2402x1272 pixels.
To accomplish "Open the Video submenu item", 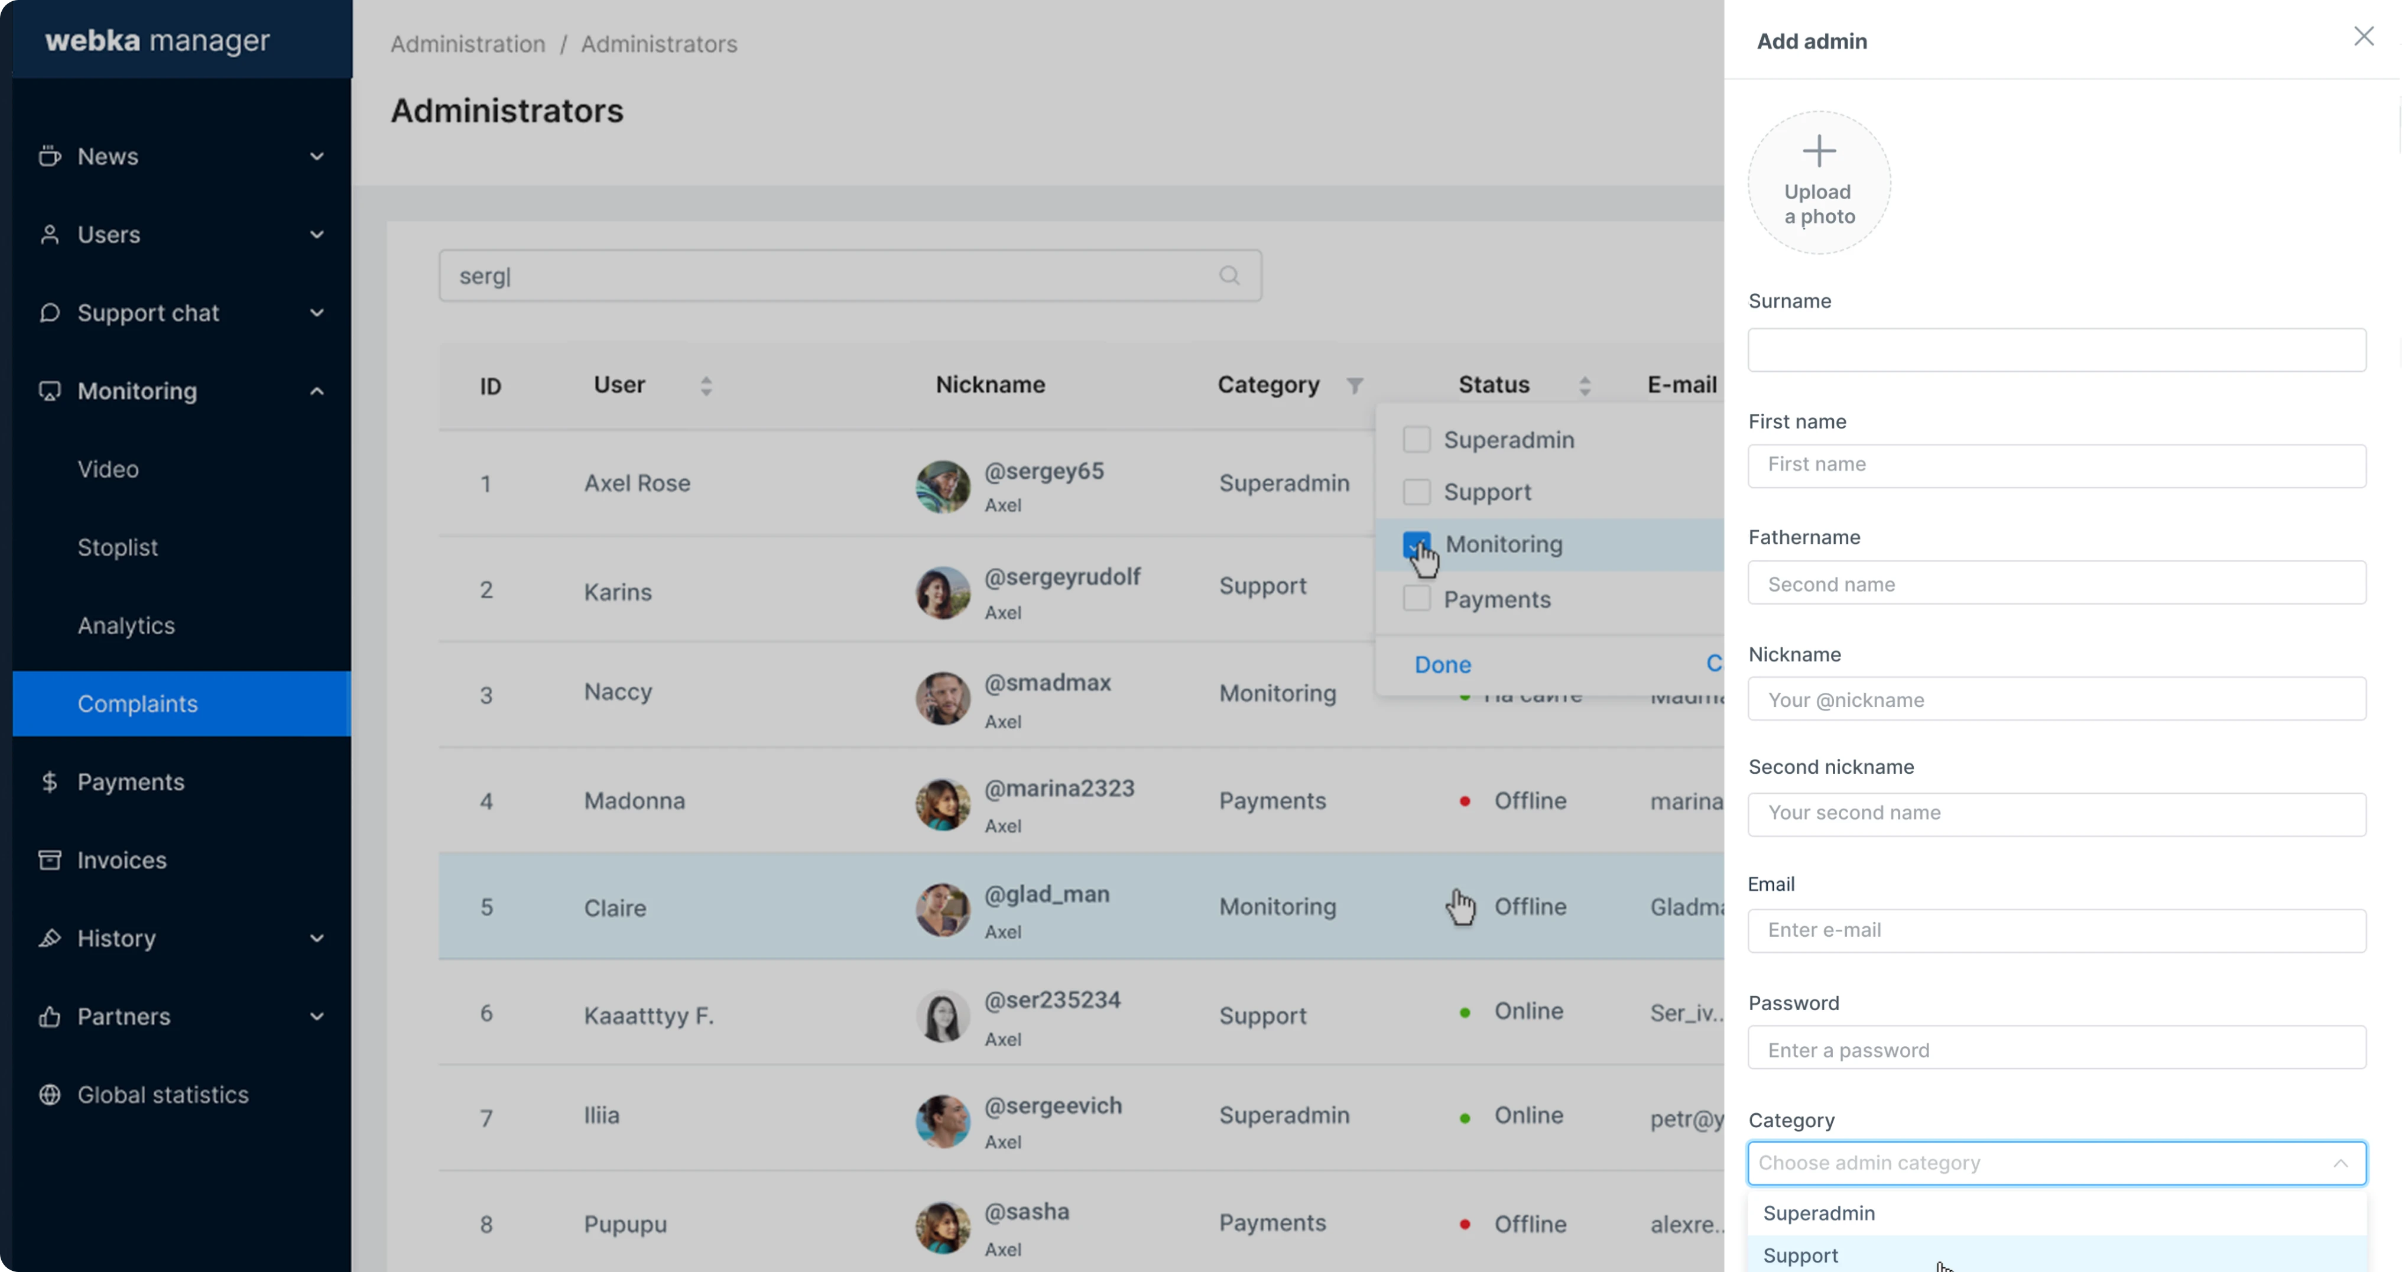I will pyautogui.click(x=108, y=469).
